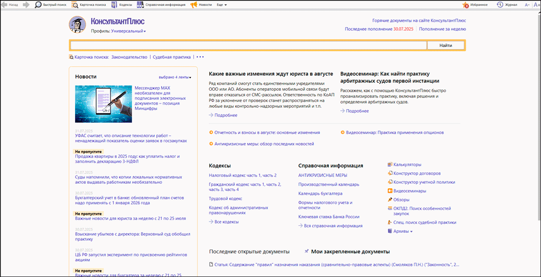Open Трудовой кодекс link

(x=226, y=198)
